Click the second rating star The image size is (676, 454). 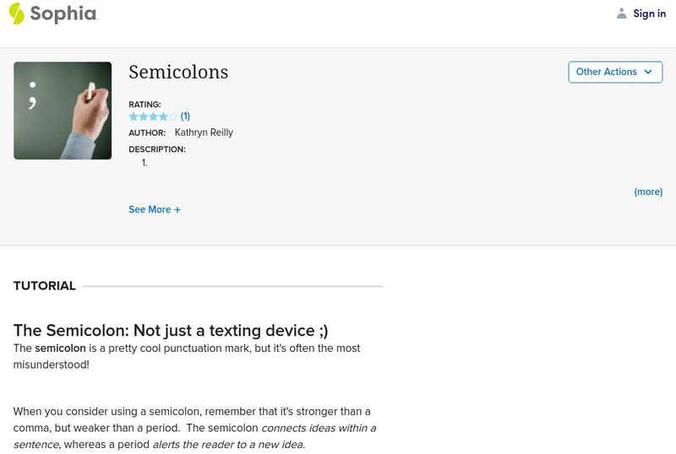pos(143,116)
